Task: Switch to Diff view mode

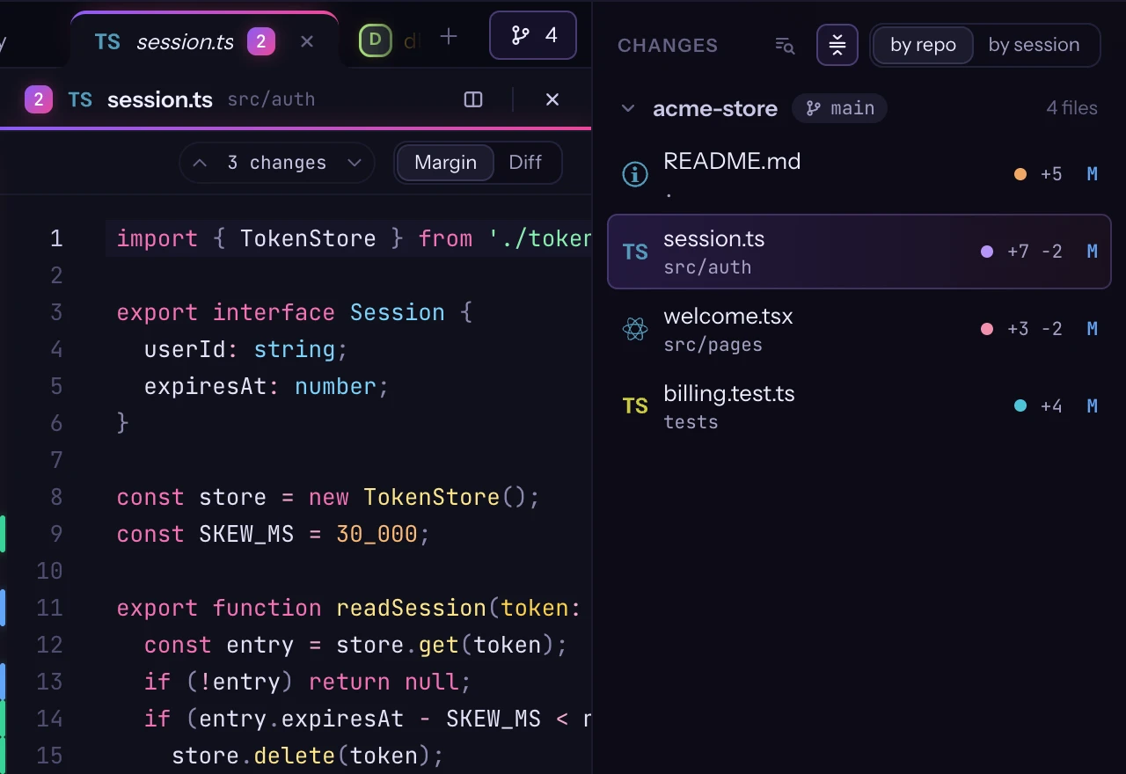Action: (525, 163)
